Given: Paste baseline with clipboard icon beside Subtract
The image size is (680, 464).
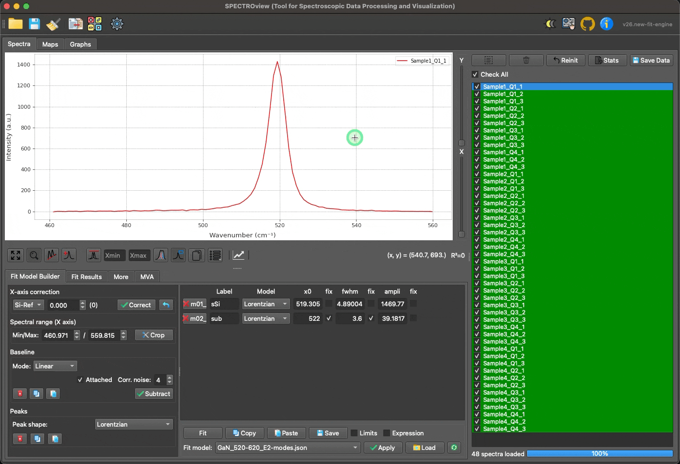Looking at the screenshot, I should click(x=53, y=394).
